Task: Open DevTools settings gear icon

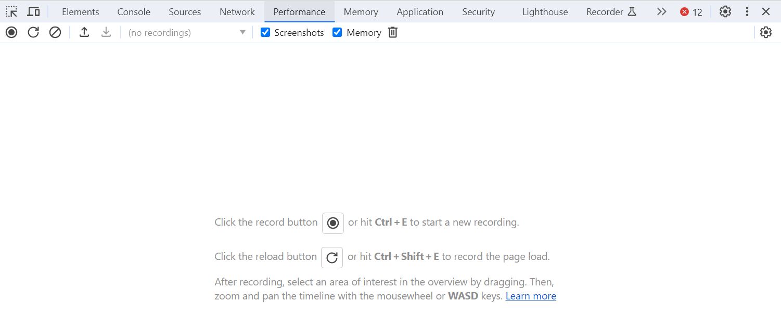Action: pos(725,11)
